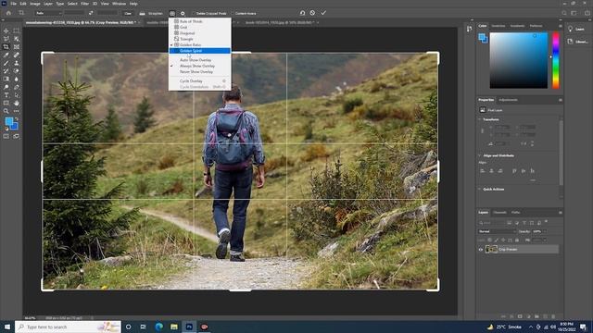The width and height of the screenshot is (593, 333).
Task: Click the Home icon in options bar
Action: pos(8,13)
